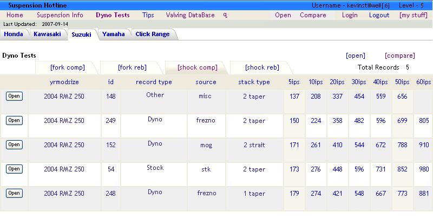Viewport: 433px width, 220px height.
Task: Open the Click Range tab
Action: click(152, 34)
